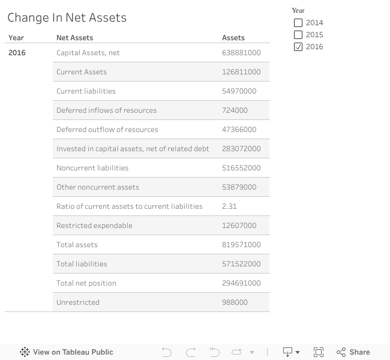The width and height of the screenshot is (390, 360).
Task: Enable the 2015 year checkbox
Action: click(298, 35)
